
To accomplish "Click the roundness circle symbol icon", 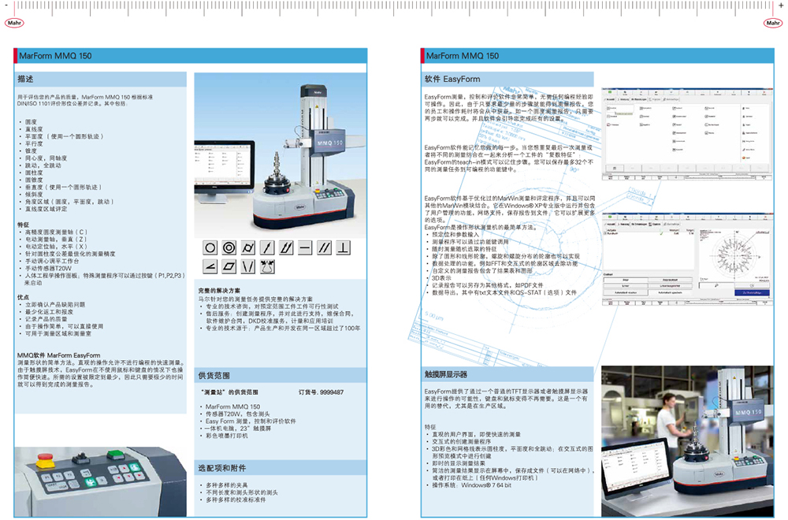I will (x=210, y=247).
